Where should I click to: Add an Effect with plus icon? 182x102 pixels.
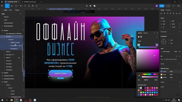pos(179,82)
